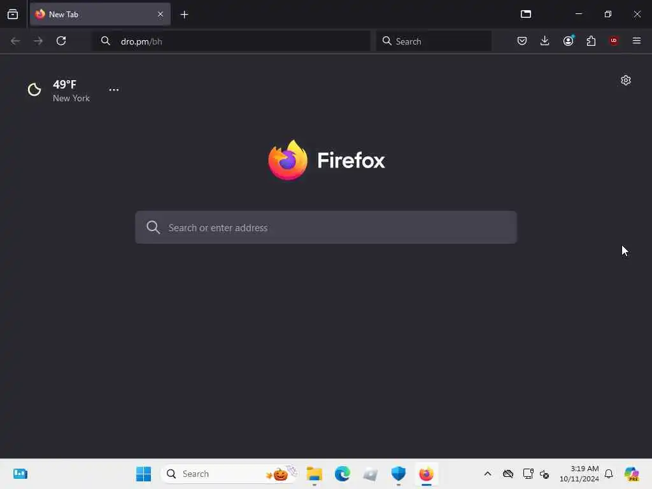
Task: Click the Search or enter address field
Action: [326, 227]
